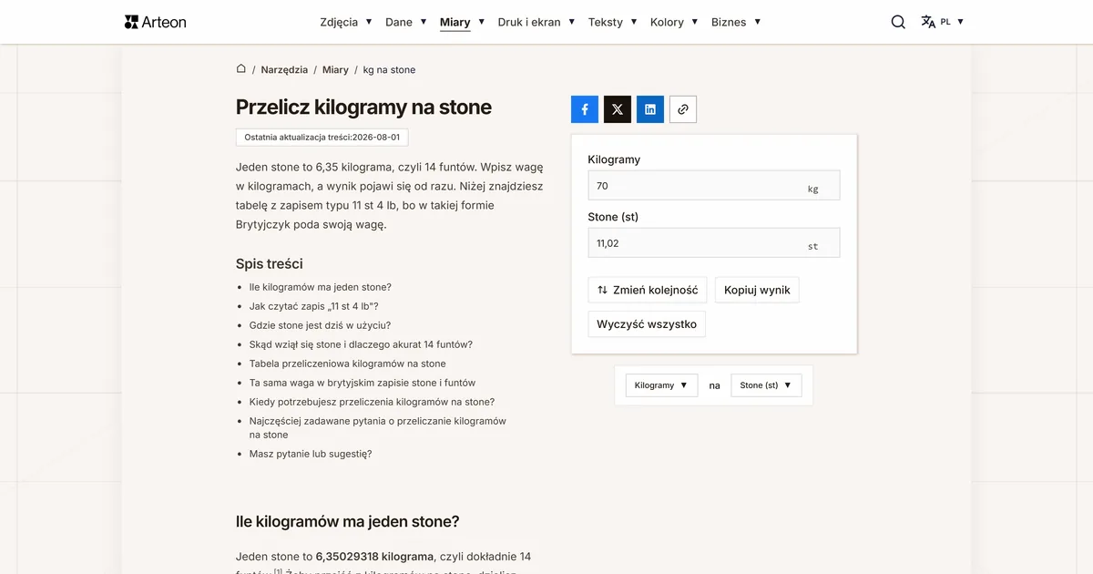This screenshot has height=574, width=1093.
Task: Expand the Druk i ekran menu
Action: coord(536,22)
